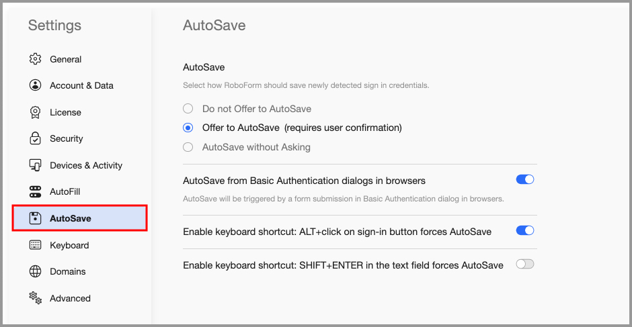
Task: Click the Keyboard sidebar icon
Action: tap(36, 245)
